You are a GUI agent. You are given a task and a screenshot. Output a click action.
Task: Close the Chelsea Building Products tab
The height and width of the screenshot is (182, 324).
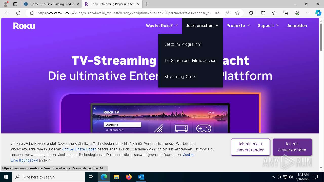pyautogui.click(x=78, y=4)
